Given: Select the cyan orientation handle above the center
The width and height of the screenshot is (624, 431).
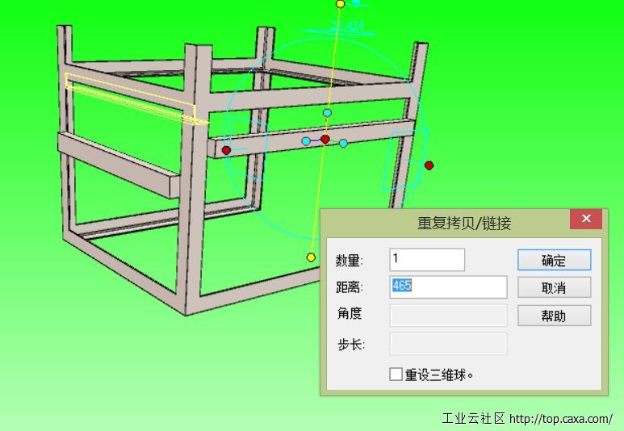Looking at the screenshot, I should 327,113.
